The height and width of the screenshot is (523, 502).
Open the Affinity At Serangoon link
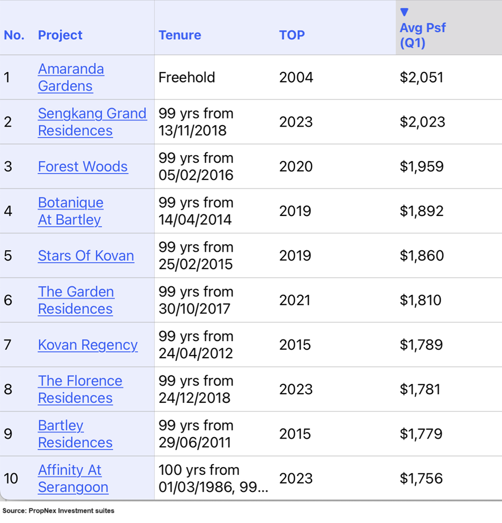pos(73,478)
